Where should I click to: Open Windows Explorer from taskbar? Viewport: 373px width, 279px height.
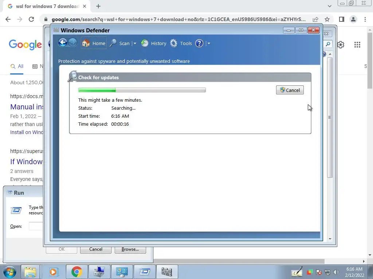click(30, 272)
